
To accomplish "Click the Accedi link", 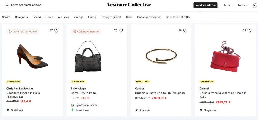I will click(x=228, y=5).
